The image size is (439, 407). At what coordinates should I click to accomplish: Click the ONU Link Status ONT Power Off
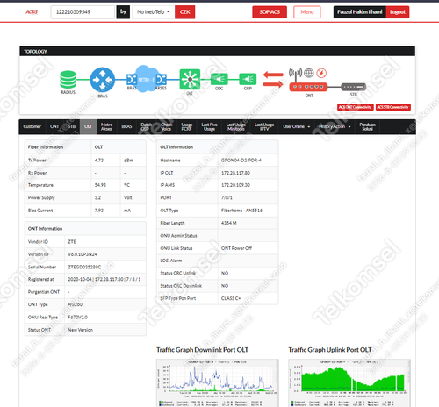236,248
